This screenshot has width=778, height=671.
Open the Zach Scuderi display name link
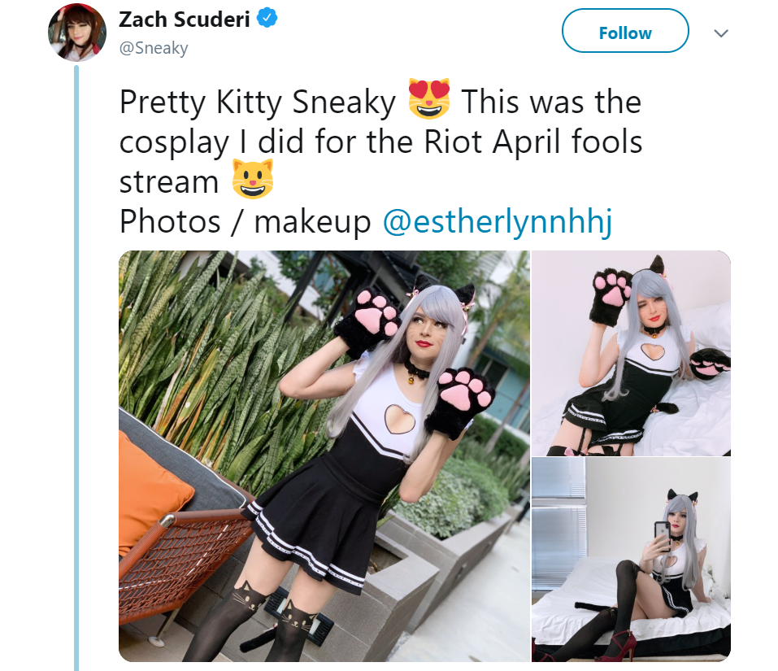pos(185,20)
